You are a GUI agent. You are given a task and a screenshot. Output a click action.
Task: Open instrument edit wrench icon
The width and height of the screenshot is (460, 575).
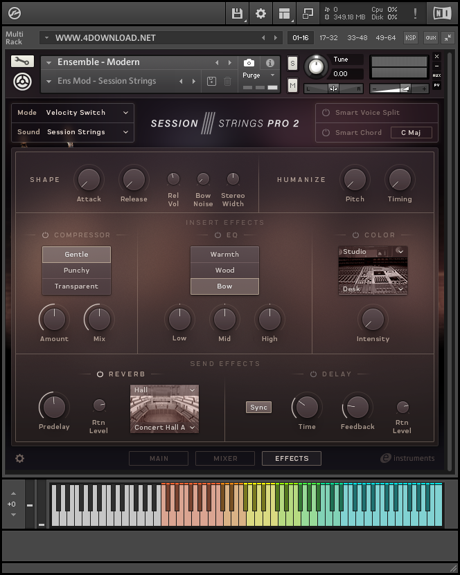click(22, 62)
